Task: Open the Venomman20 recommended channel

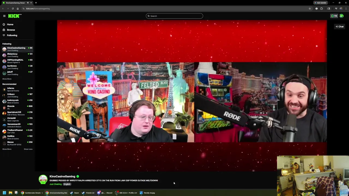Action: (x=17, y=125)
